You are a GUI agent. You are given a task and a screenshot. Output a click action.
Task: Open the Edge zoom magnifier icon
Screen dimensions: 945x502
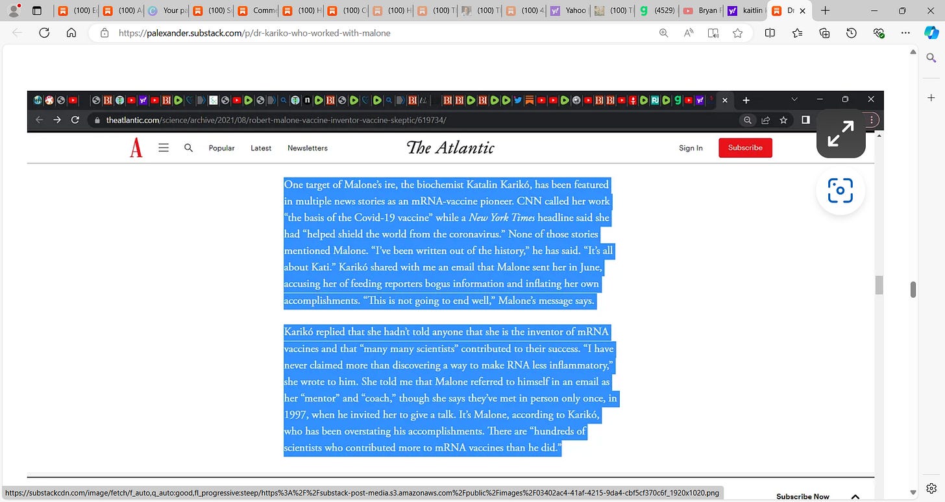(663, 33)
